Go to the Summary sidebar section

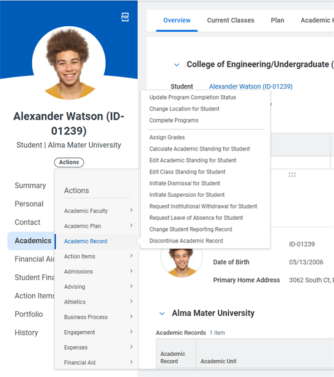[x=30, y=185]
